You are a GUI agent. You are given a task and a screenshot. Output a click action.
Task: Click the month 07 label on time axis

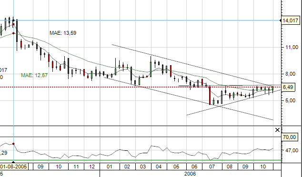point(211,167)
